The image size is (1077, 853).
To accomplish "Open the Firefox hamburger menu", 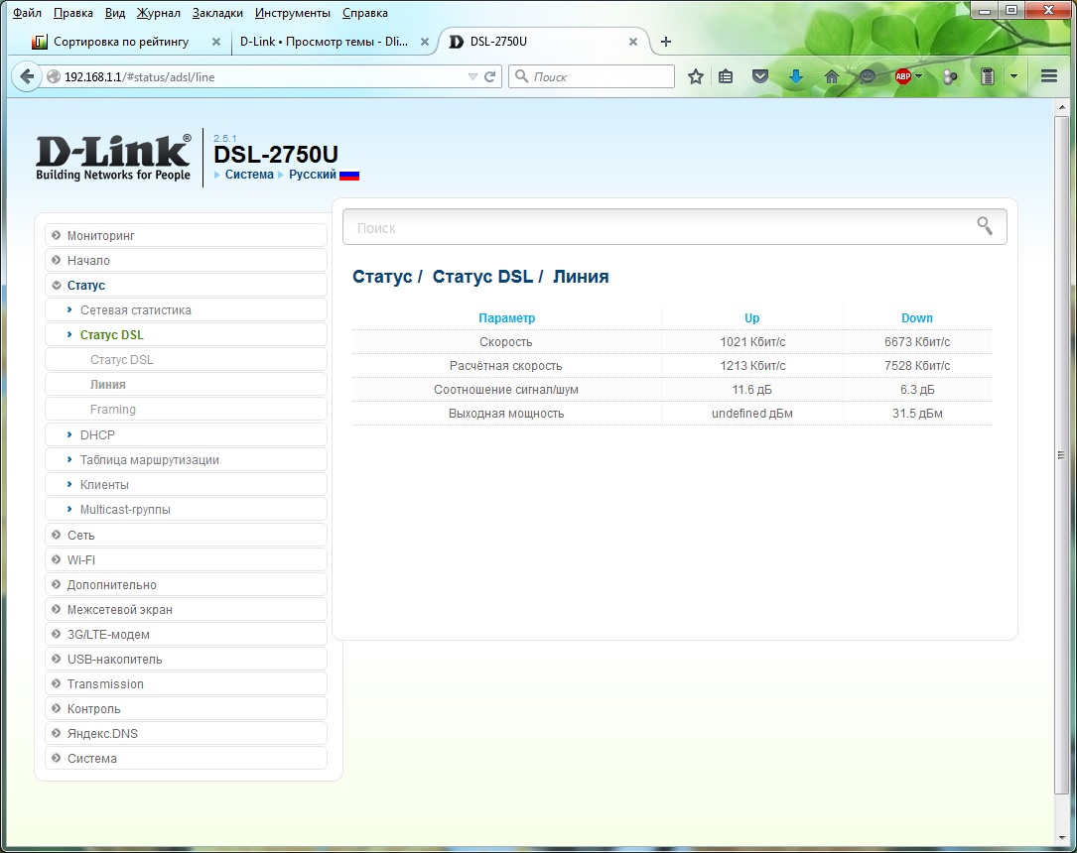I will click(1049, 76).
